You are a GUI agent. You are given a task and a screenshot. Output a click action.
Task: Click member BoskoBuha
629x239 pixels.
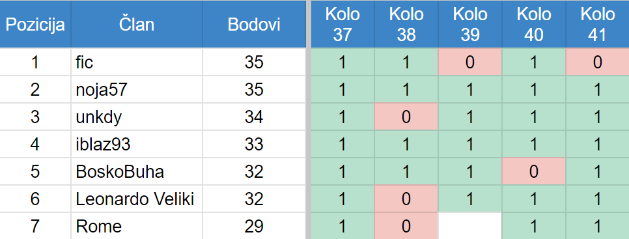tap(120, 172)
